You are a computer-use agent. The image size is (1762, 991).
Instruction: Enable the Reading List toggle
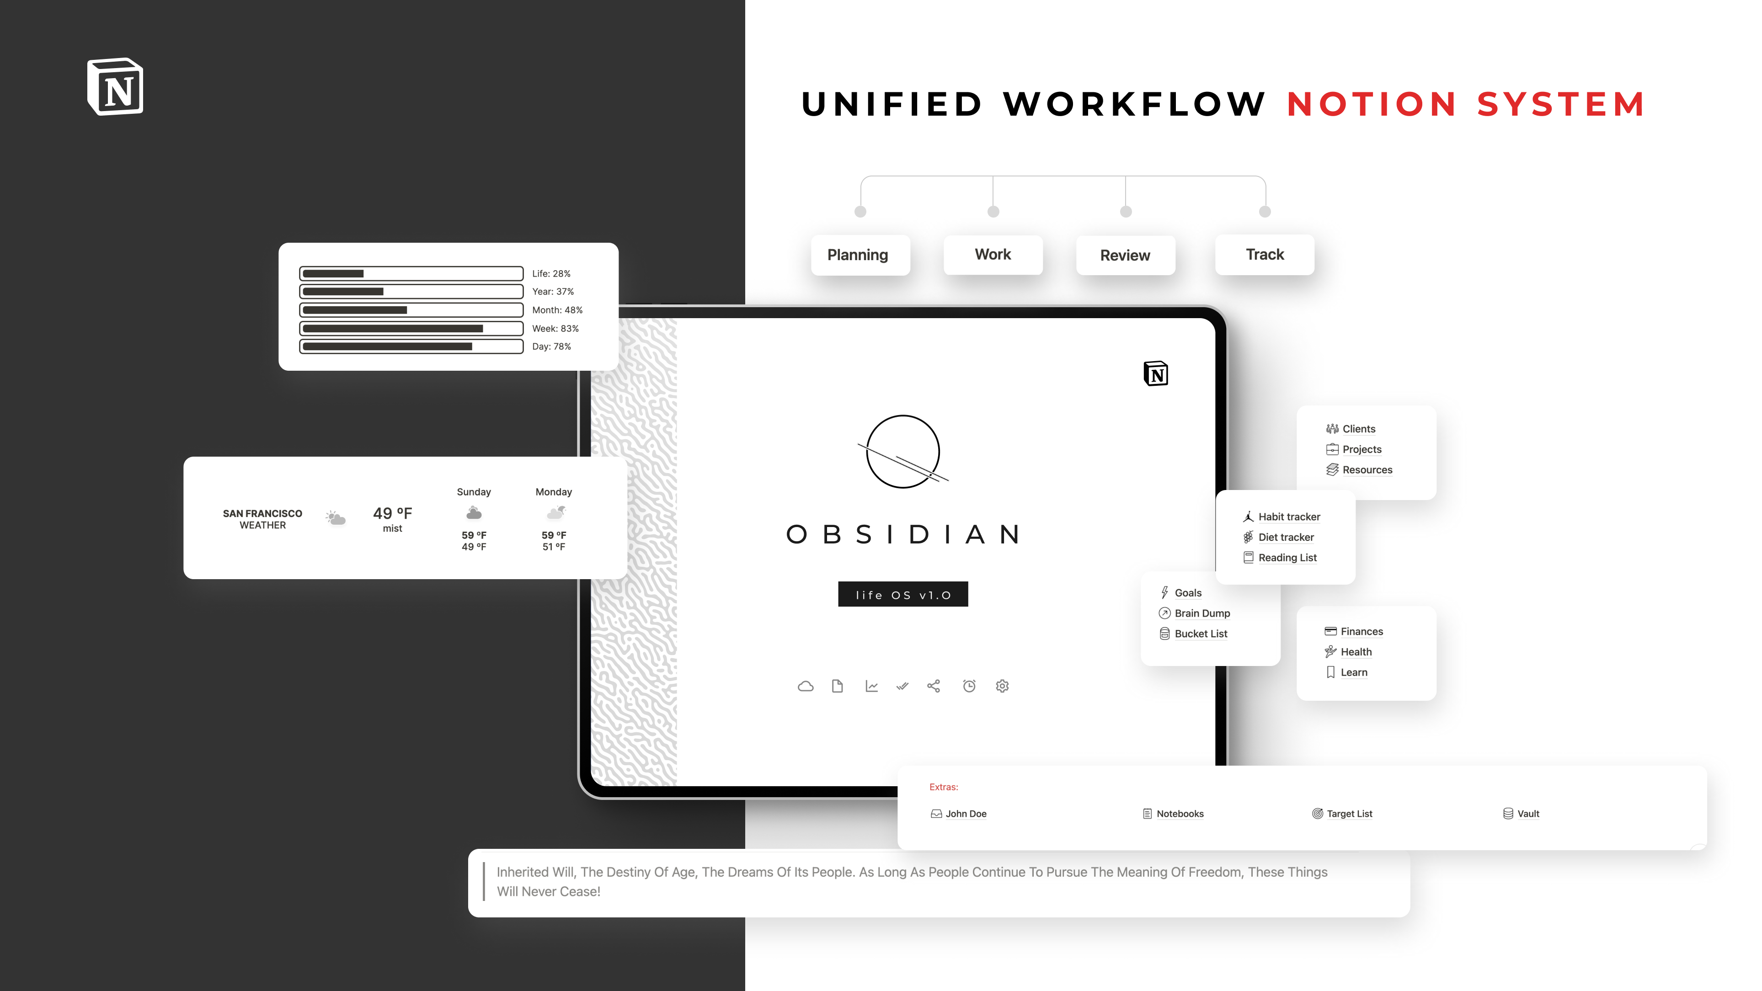1287,557
